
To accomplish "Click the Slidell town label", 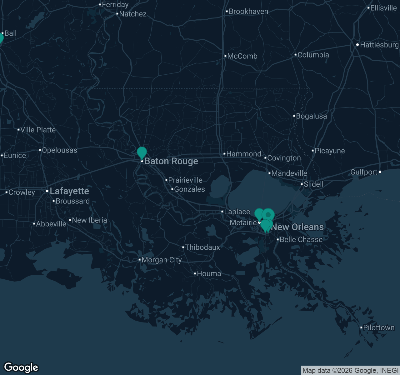I will 314,184.
